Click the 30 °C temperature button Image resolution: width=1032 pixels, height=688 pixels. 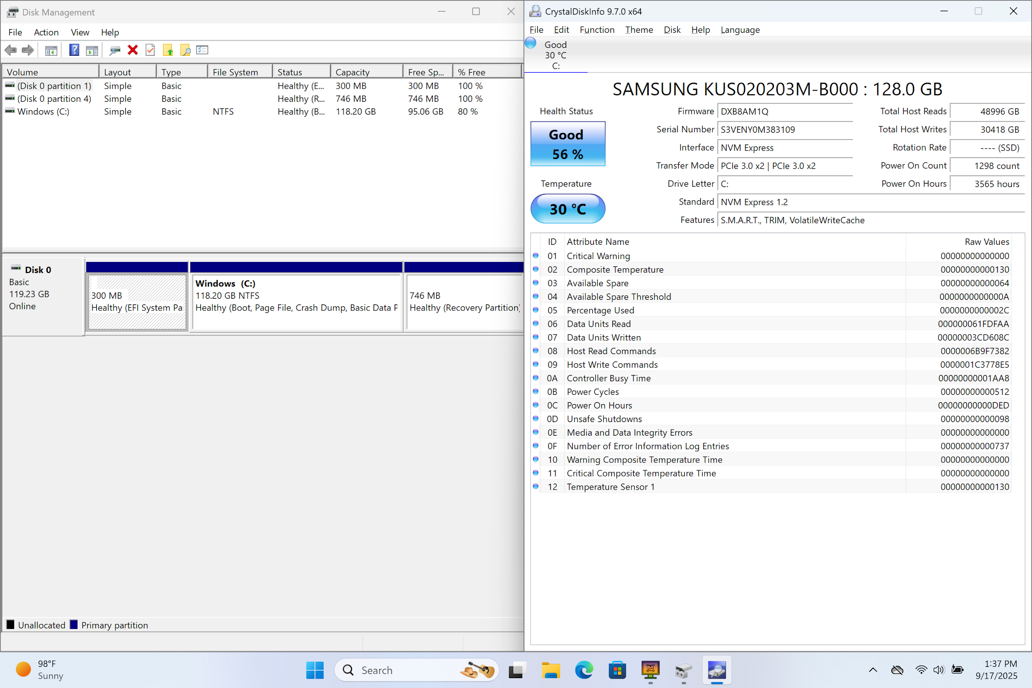pos(568,209)
